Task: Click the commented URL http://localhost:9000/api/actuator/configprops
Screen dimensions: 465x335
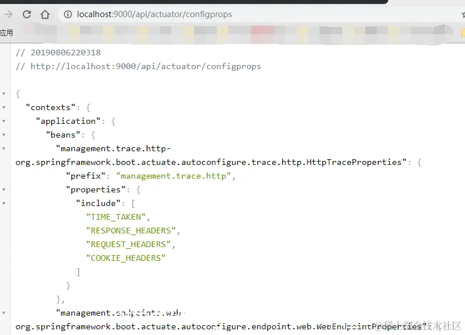Action: [x=145, y=66]
